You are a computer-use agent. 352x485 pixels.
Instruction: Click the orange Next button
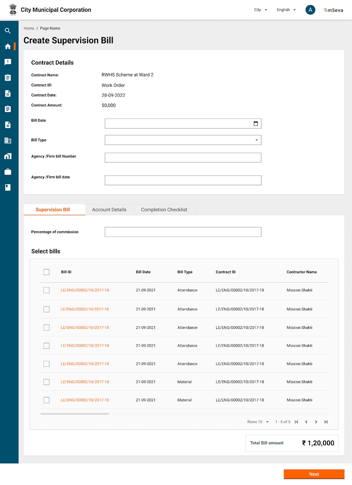[x=314, y=474]
